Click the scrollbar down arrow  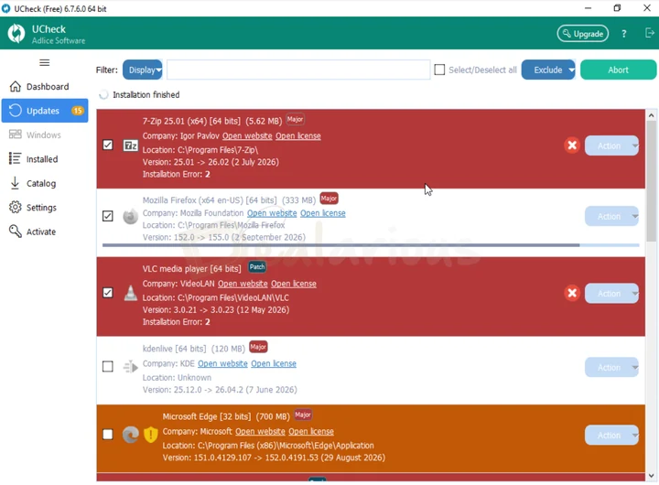(x=651, y=476)
